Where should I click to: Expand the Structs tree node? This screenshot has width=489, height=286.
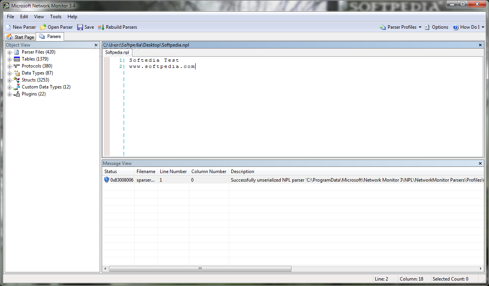(x=10, y=80)
